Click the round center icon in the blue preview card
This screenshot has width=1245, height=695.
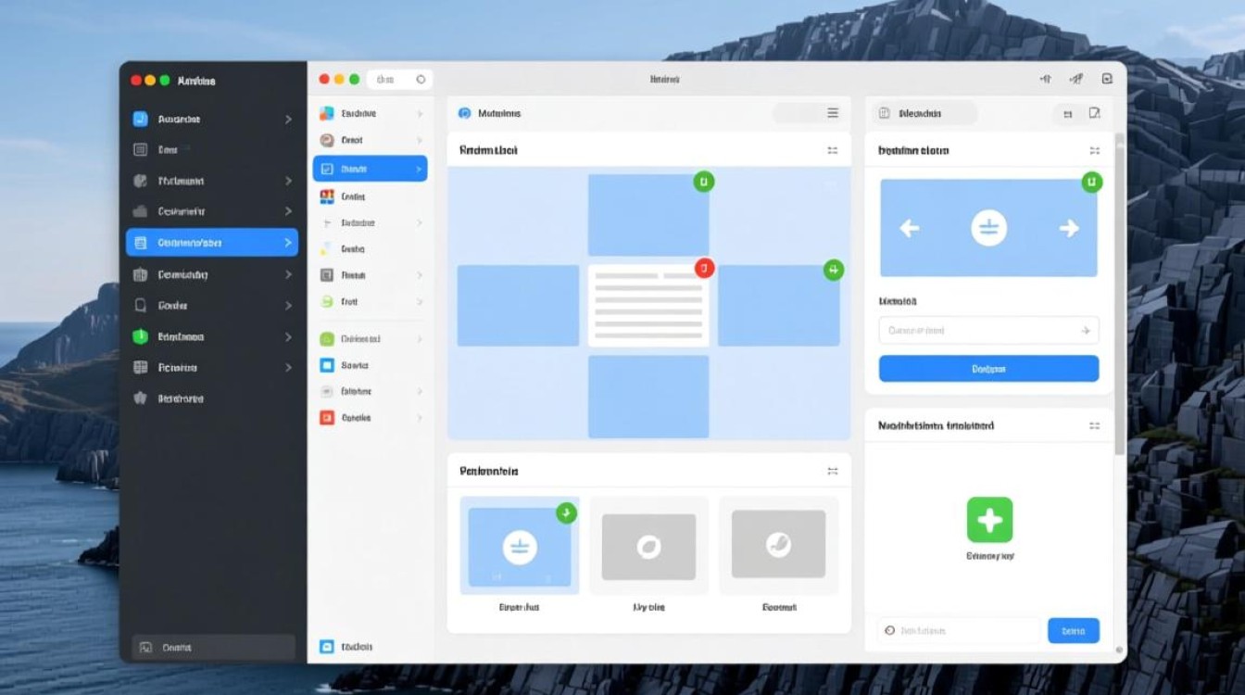click(x=988, y=228)
